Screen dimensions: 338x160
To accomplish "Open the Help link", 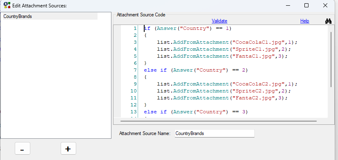I will (x=304, y=21).
